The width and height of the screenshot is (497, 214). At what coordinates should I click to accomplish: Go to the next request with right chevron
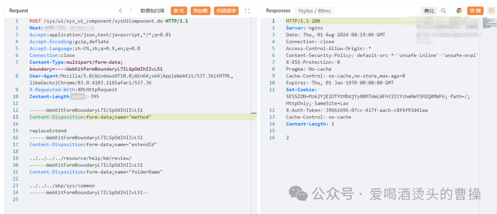click(x=131, y=11)
